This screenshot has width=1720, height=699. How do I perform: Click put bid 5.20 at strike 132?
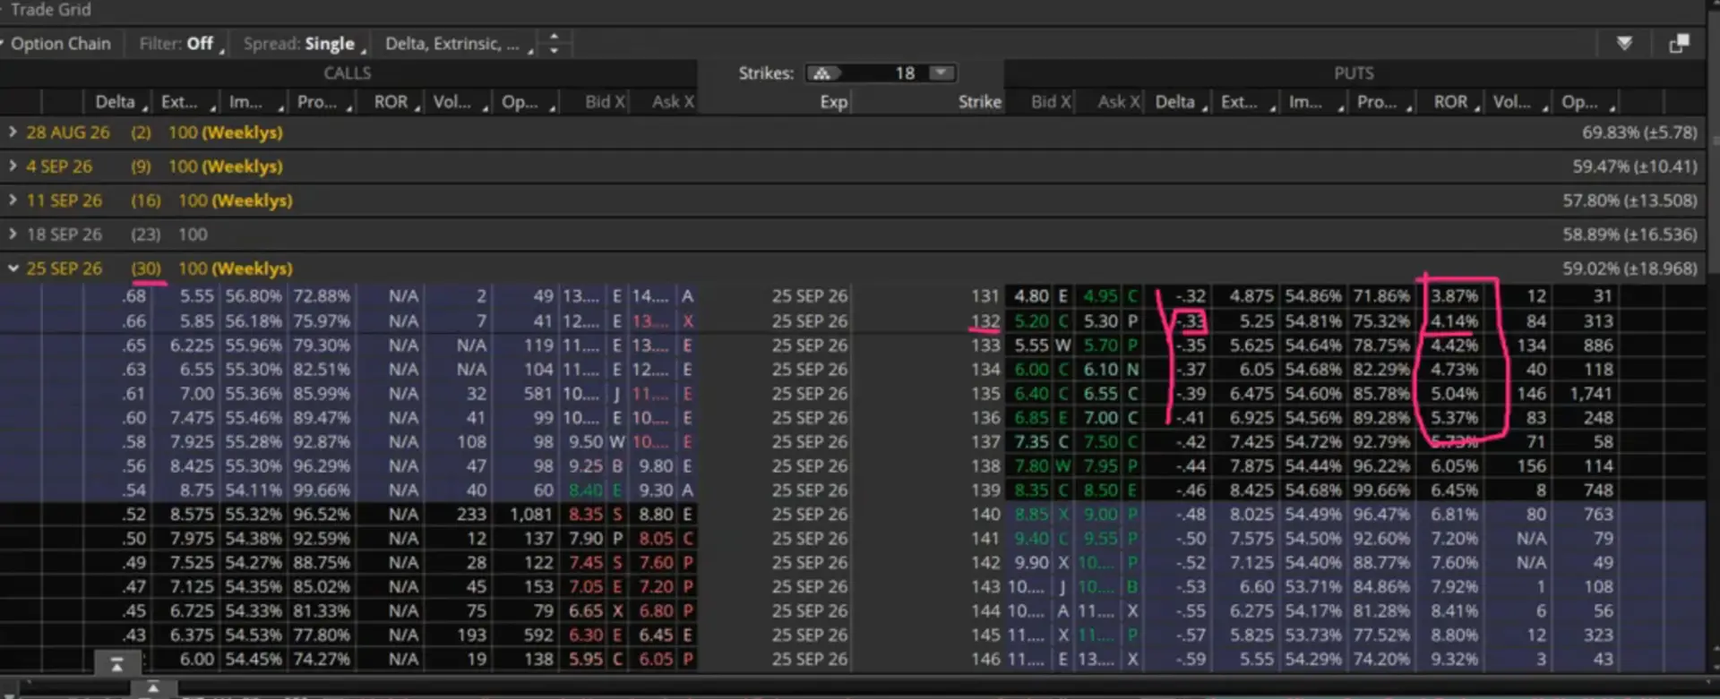pos(1031,320)
